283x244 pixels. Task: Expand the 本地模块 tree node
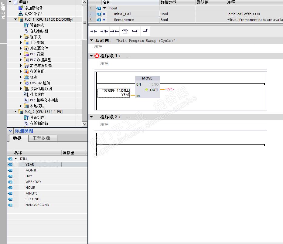(21, 106)
